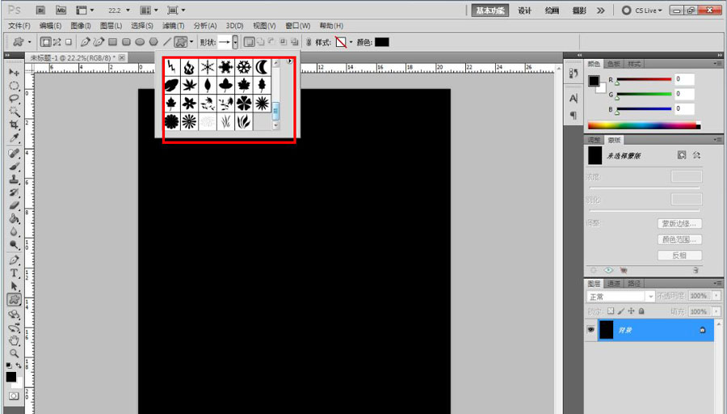
Task: Click the 颜色 black color swatch
Action: tap(381, 41)
